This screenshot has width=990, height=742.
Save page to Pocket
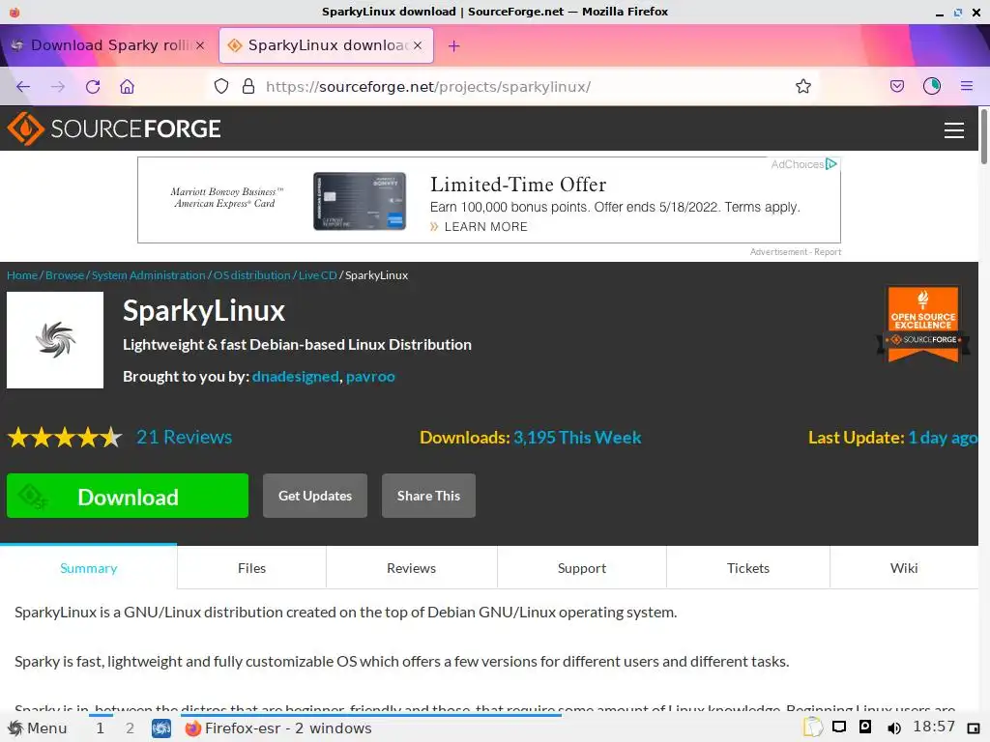[x=897, y=86]
